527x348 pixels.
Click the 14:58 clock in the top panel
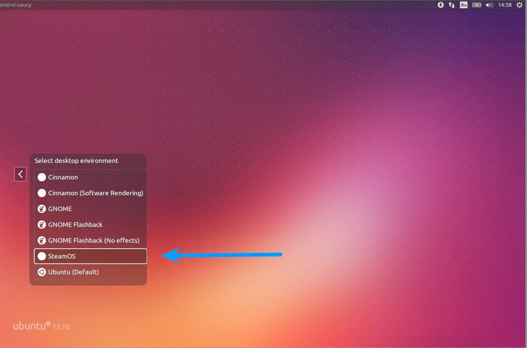[x=505, y=5]
